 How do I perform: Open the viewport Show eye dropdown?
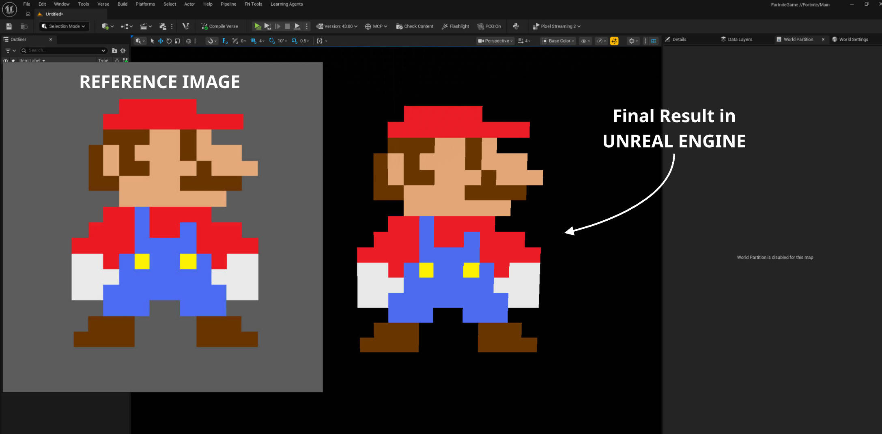point(585,41)
